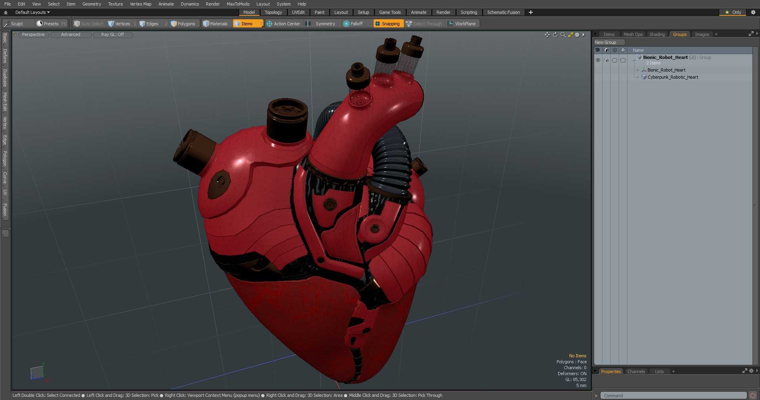The width and height of the screenshot is (760, 400).
Task: Switch to the Mesh Ops panel tab
Action: [x=633, y=34]
